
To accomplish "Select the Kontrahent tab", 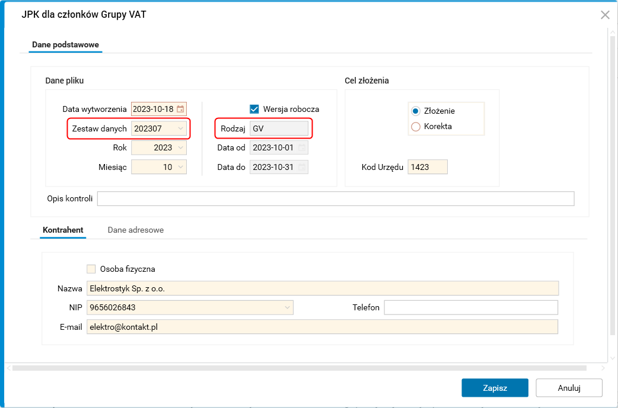I will pos(63,230).
